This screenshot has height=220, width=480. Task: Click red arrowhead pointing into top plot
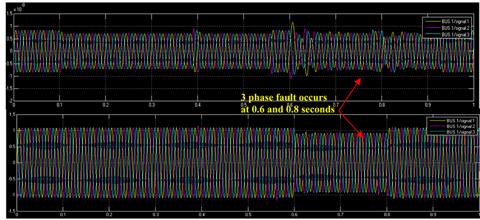point(359,80)
